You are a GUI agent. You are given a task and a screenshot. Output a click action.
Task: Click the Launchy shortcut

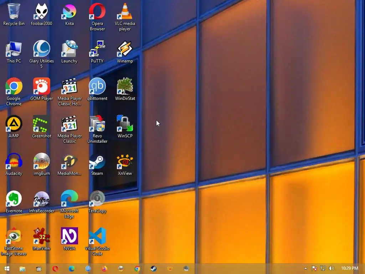coord(70,52)
